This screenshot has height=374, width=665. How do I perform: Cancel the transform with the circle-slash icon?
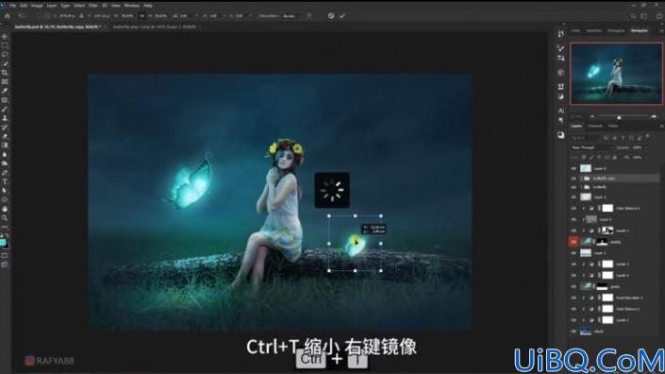(x=331, y=16)
